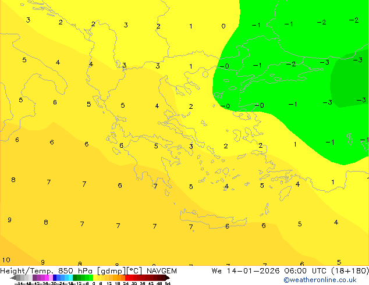Pick the cyan legend swatch above -18
The image size is (369, 285).
pos(71,277)
